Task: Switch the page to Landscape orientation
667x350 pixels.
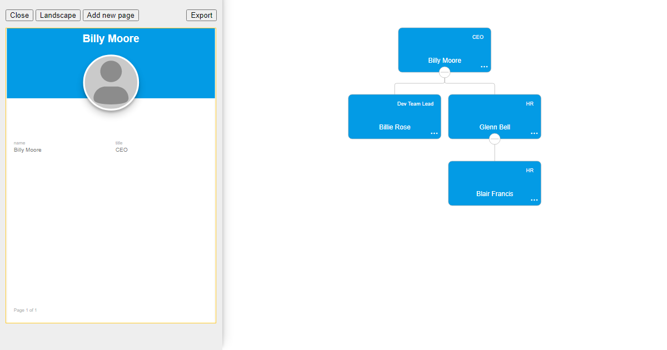Action: tap(58, 15)
